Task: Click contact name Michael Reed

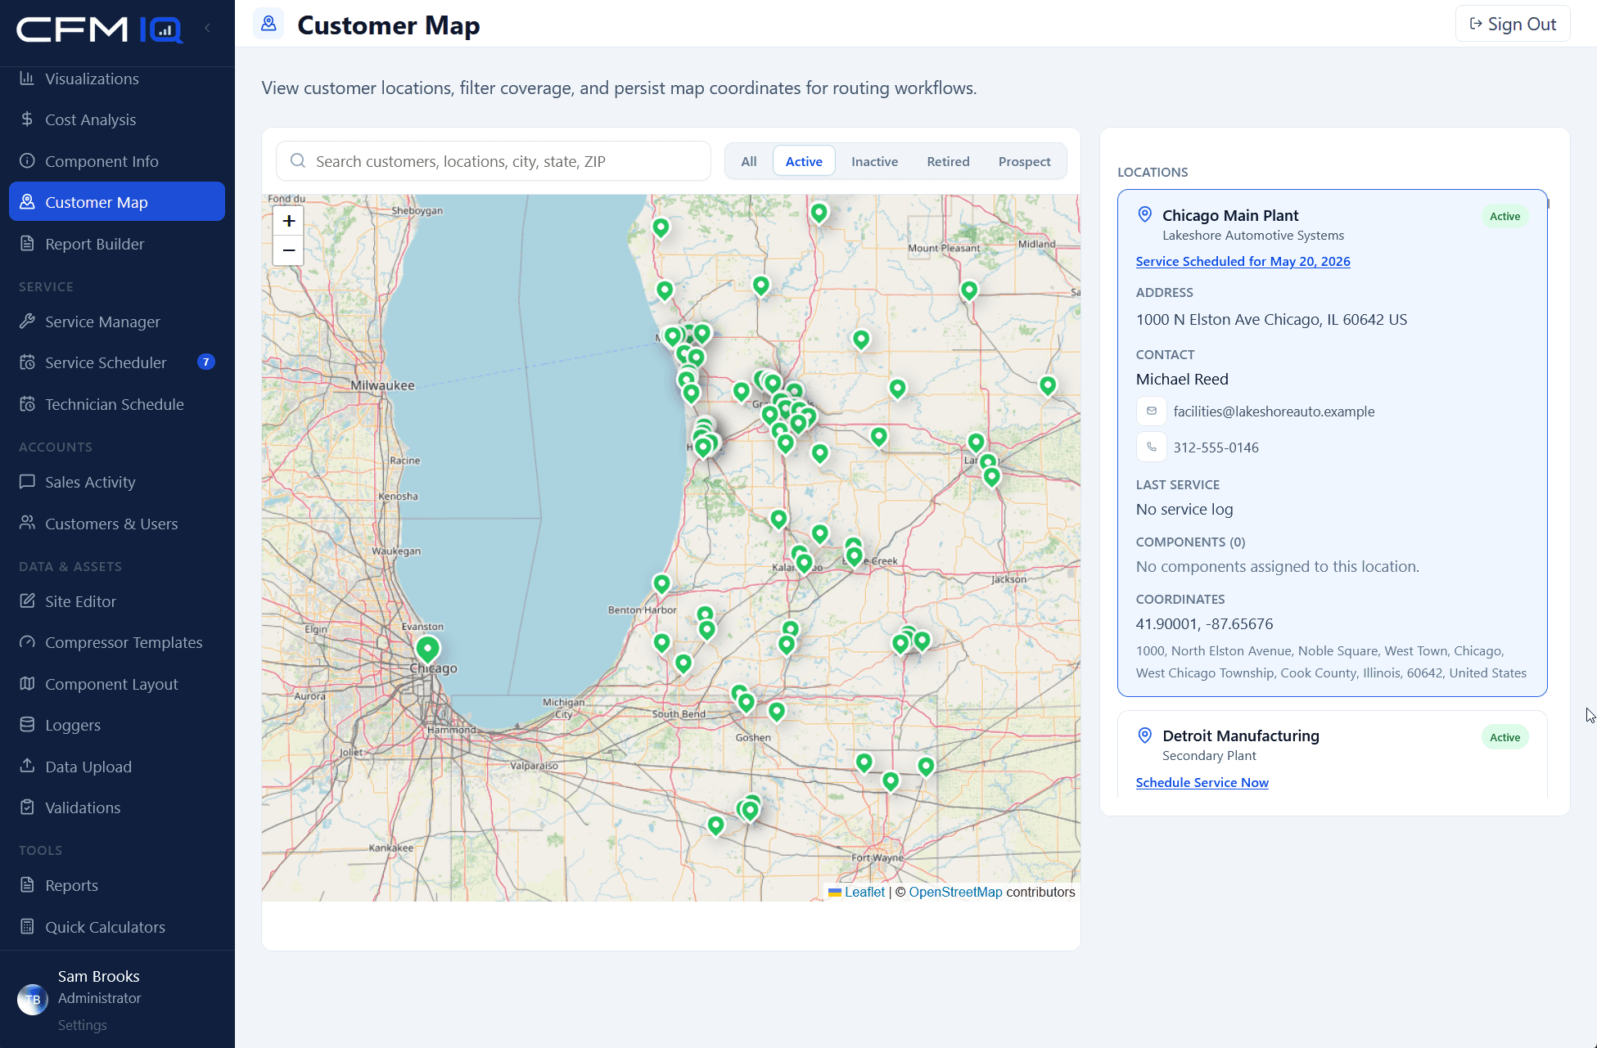Action: [x=1182, y=379]
